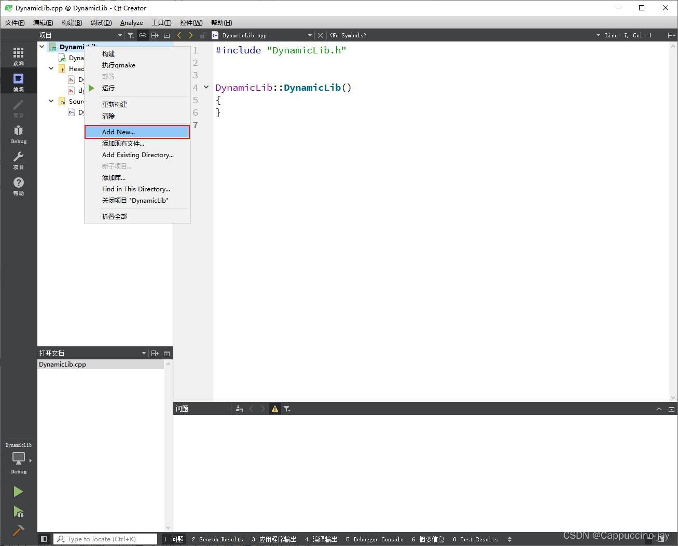Choose 清除 in the context menu

coord(137,116)
